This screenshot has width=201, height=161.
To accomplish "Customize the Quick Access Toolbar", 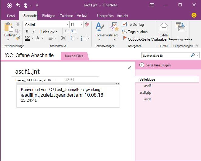I will 37,5.
